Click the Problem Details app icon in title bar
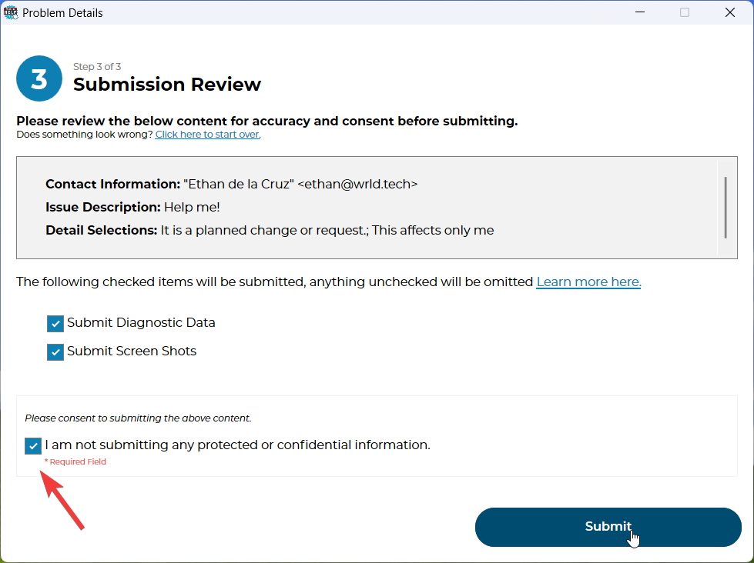This screenshot has width=754, height=563. click(11, 12)
